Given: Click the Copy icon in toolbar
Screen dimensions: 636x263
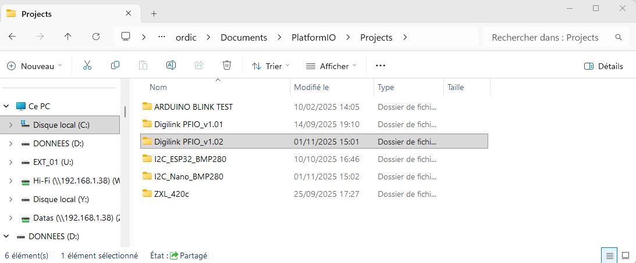Looking at the screenshot, I should pyautogui.click(x=115, y=66).
